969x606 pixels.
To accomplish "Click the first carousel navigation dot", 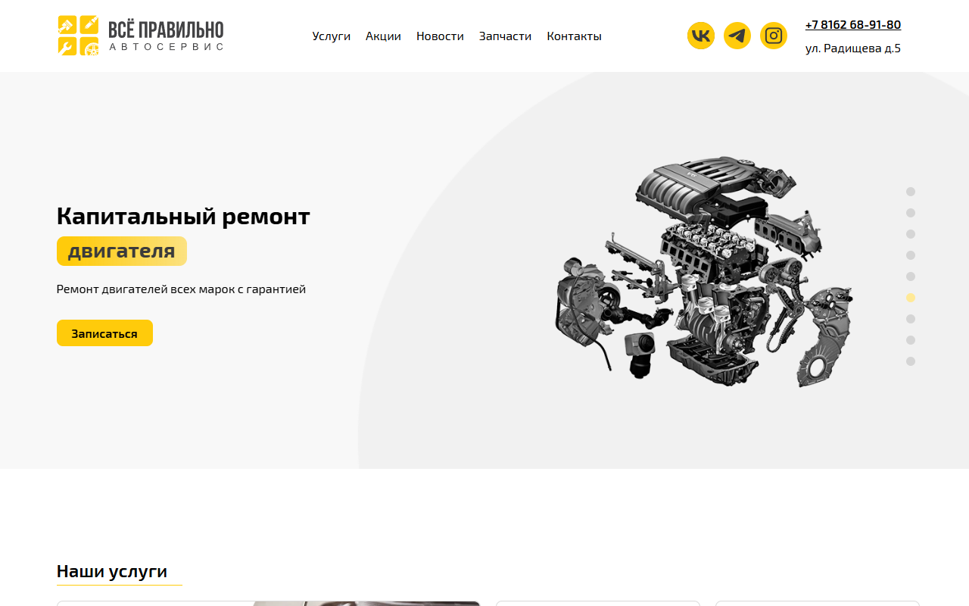I will [x=911, y=191].
